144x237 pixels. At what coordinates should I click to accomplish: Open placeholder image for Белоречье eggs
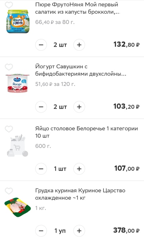(18, 145)
